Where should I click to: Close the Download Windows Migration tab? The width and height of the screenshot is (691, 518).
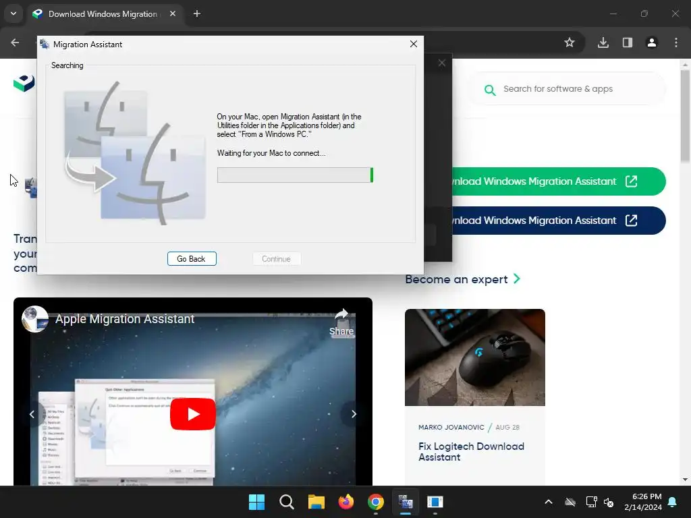(173, 13)
